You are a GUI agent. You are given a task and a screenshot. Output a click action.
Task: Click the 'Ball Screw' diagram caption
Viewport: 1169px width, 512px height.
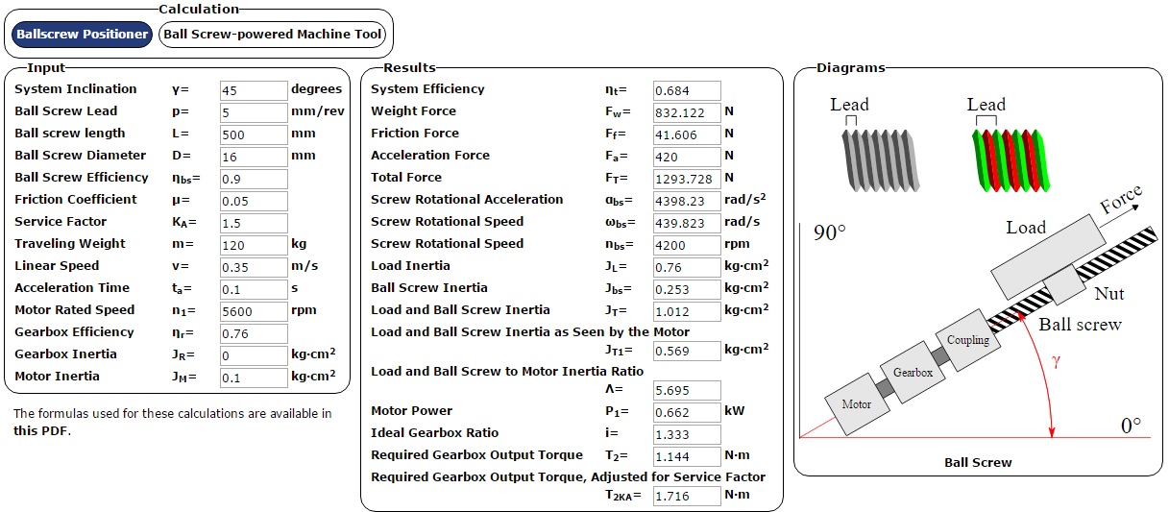(x=978, y=463)
